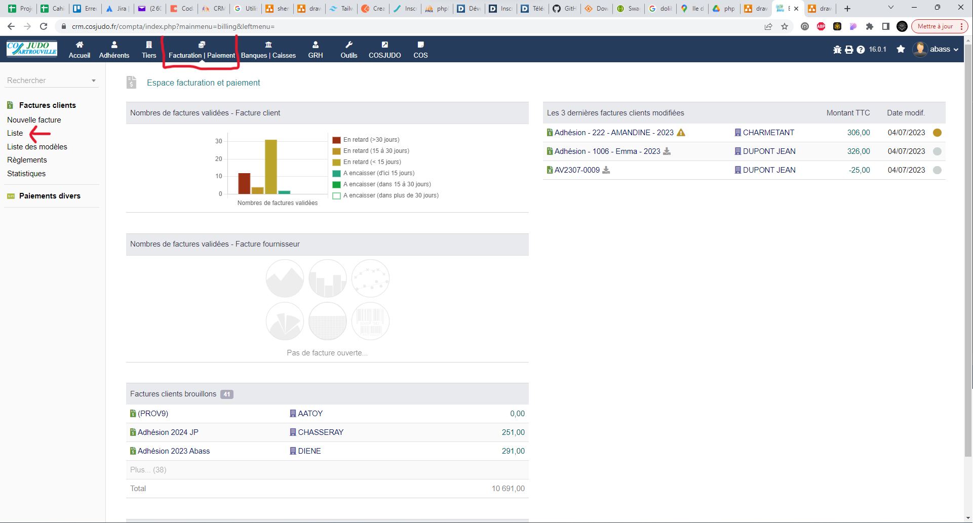Download PDF for credit note AV2307-0009
973x523 pixels.
click(606, 170)
